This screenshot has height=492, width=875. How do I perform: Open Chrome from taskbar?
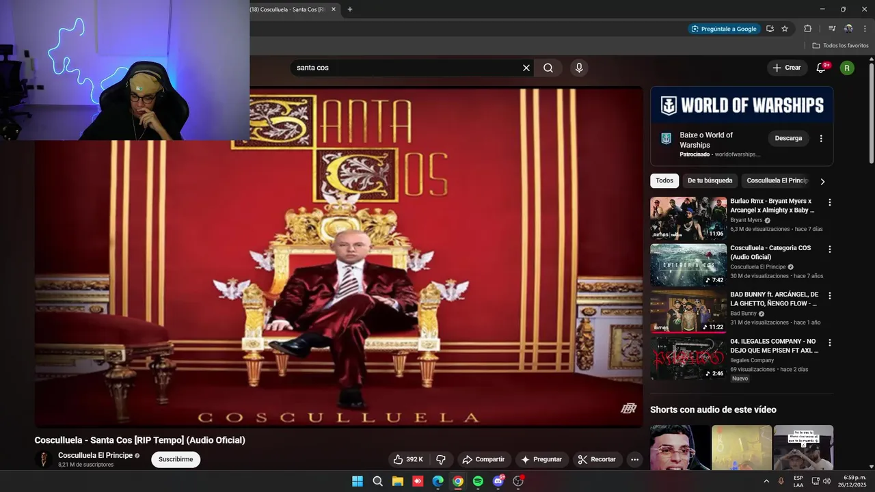[x=458, y=481]
